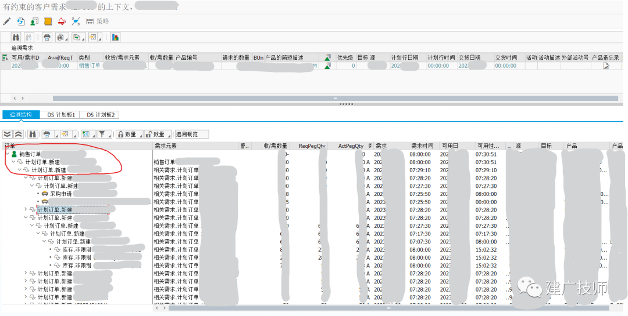Click the red alert bell icon
Screen dimensions: 628x316
62,21
